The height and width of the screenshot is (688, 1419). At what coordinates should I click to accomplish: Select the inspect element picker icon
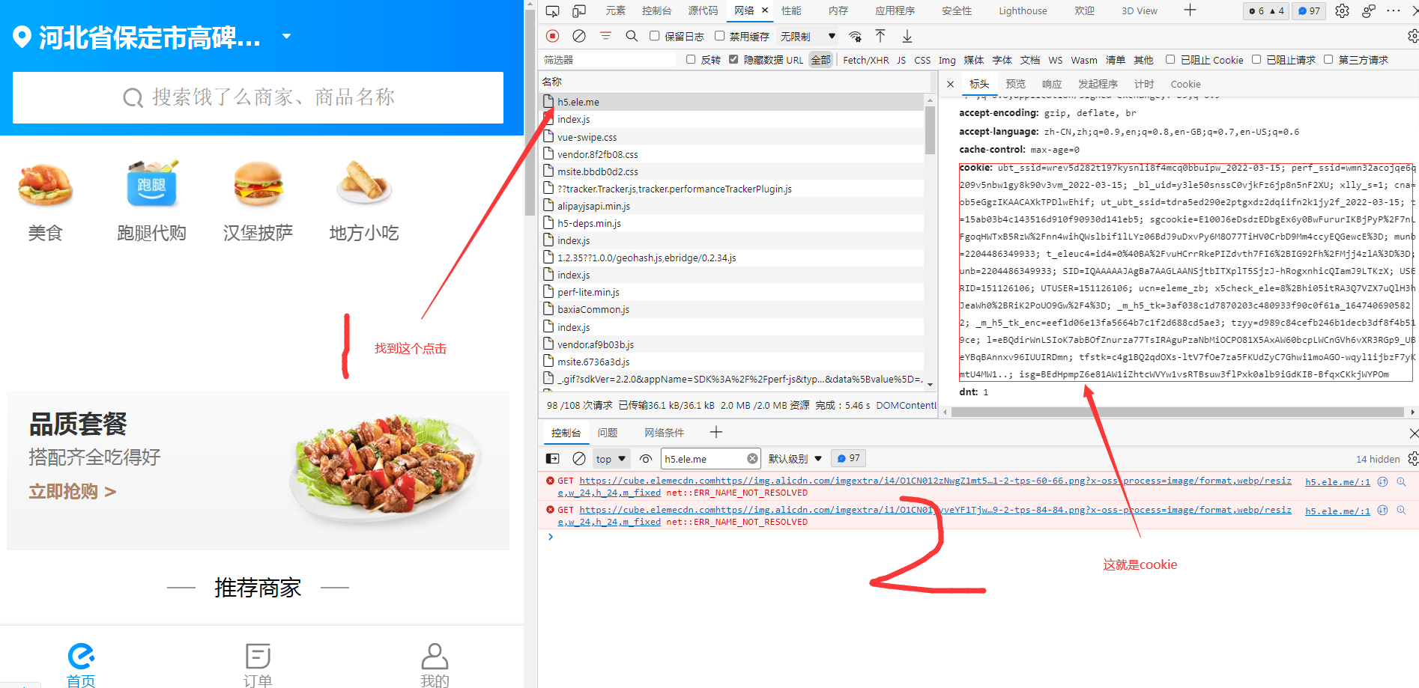[x=553, y=10]
